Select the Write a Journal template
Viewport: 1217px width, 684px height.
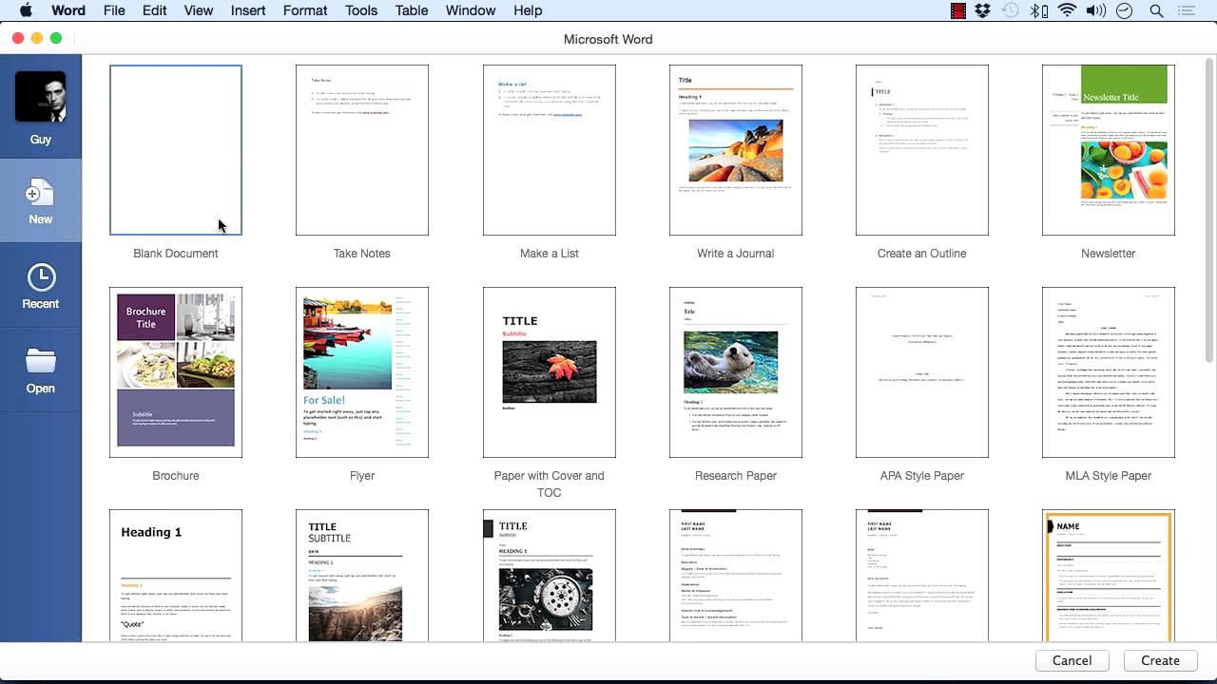(735, 150)
